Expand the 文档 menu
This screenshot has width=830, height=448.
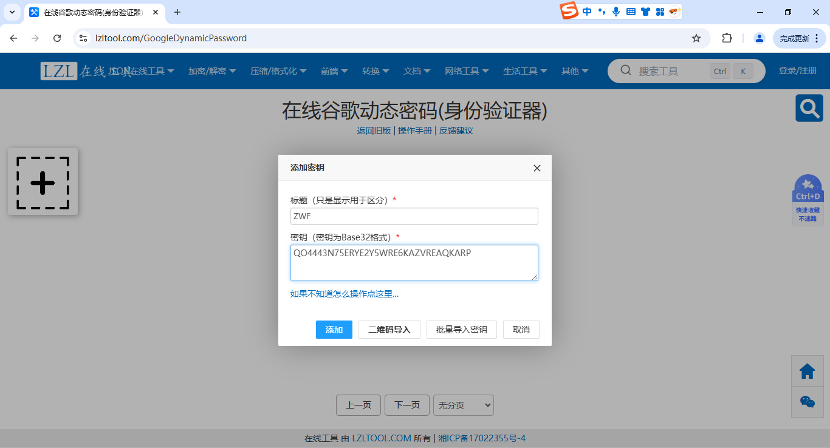click(x=417, y=71)
